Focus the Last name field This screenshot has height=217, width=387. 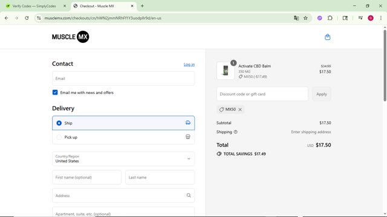160,177
